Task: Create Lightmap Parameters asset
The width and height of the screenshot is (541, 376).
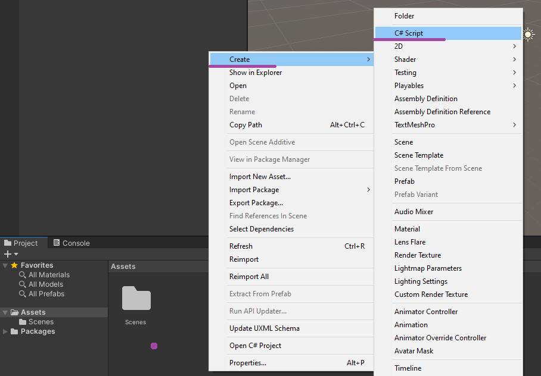Action: pyautogui.click(x=448, y=268)
